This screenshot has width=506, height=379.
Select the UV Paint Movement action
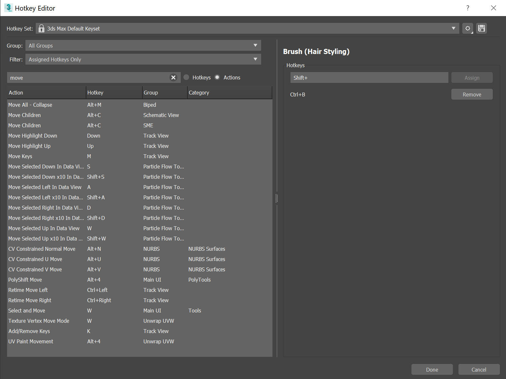coord(140,341)
